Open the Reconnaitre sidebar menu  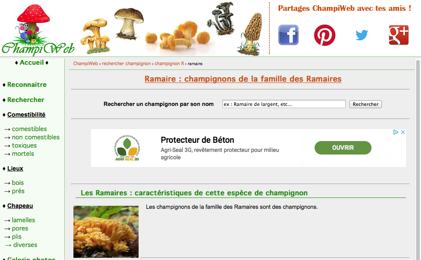click(27, 85)
